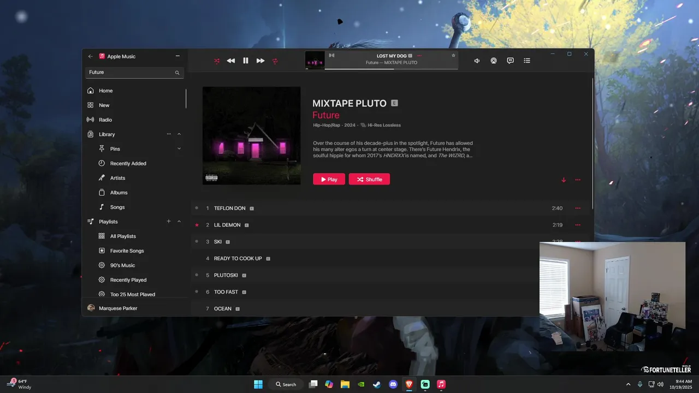Viewport: 699px width, 393px height.
Task: Click the search magnifier icon
Action: coord(177,73)
